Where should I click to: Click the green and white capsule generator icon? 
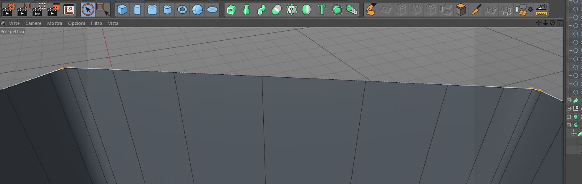click(x=276, y=9)
